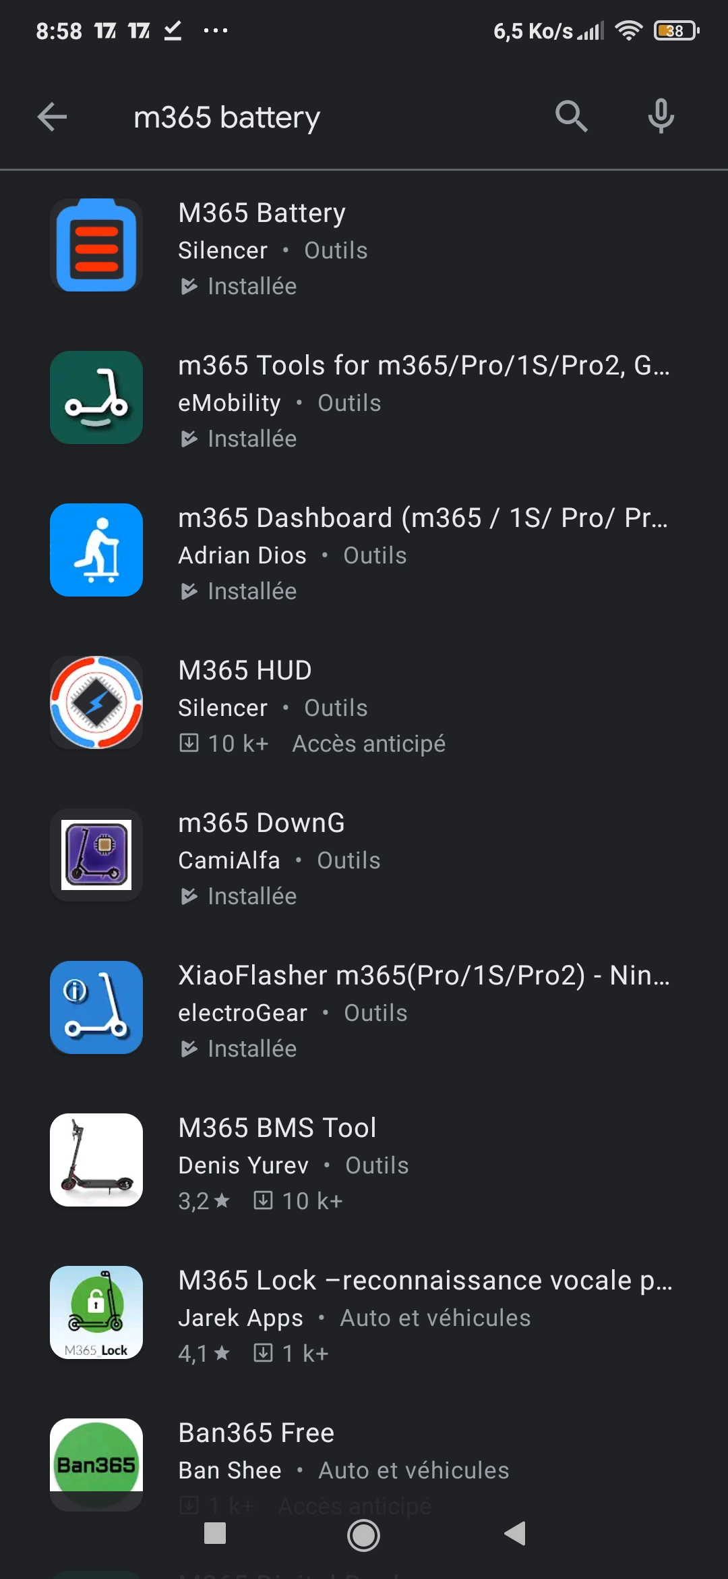Tap 'Accès anticipé' label on M365 HUD
728x1579 pixels.
pyautogui.click(x=369, y=744)
